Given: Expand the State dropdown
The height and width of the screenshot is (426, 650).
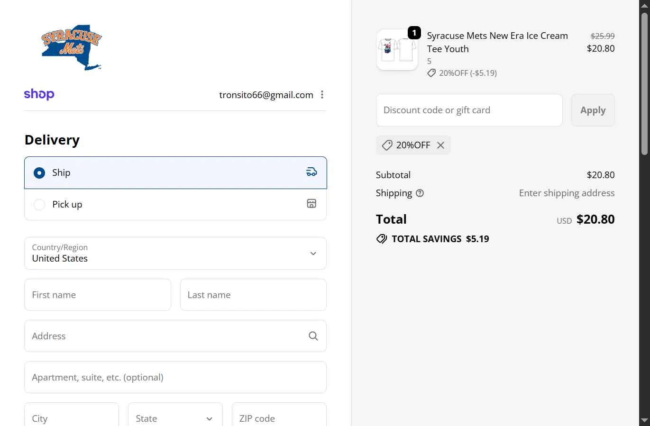Looking at the screenshot, I should tap(175, 418).
